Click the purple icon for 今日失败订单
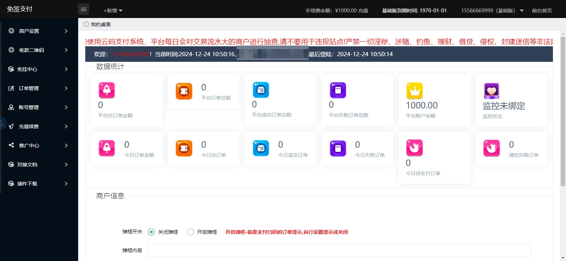The height and width of the screenshot is (261, 566). pos(338,148)
